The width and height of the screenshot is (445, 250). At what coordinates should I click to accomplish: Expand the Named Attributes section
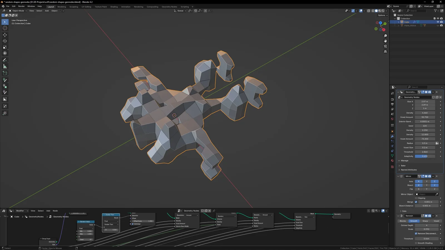409,170
